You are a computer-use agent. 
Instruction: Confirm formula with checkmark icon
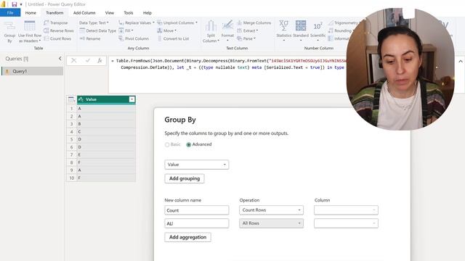click(x=87, y=60)
